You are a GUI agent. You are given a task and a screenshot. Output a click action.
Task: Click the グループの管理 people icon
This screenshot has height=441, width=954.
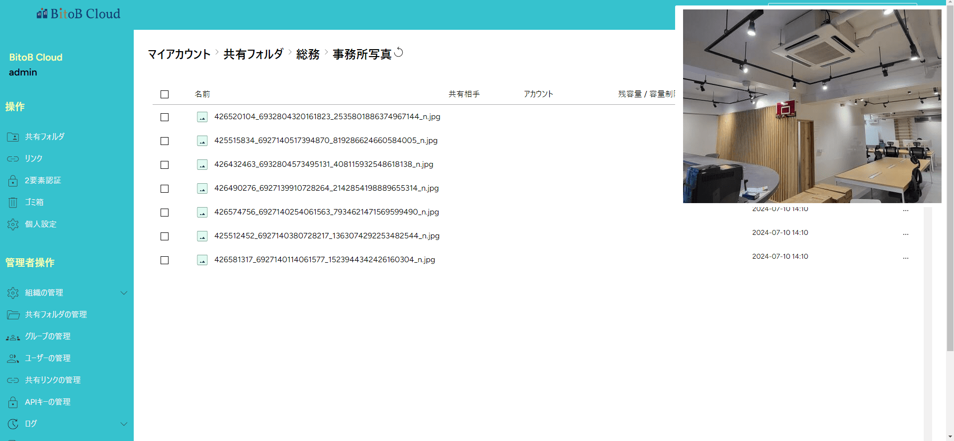[x=13, y=337]
